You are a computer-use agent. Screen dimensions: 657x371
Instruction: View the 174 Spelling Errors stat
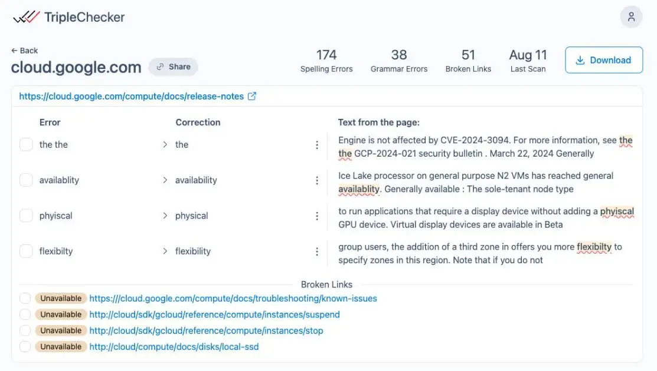[326, 61]
